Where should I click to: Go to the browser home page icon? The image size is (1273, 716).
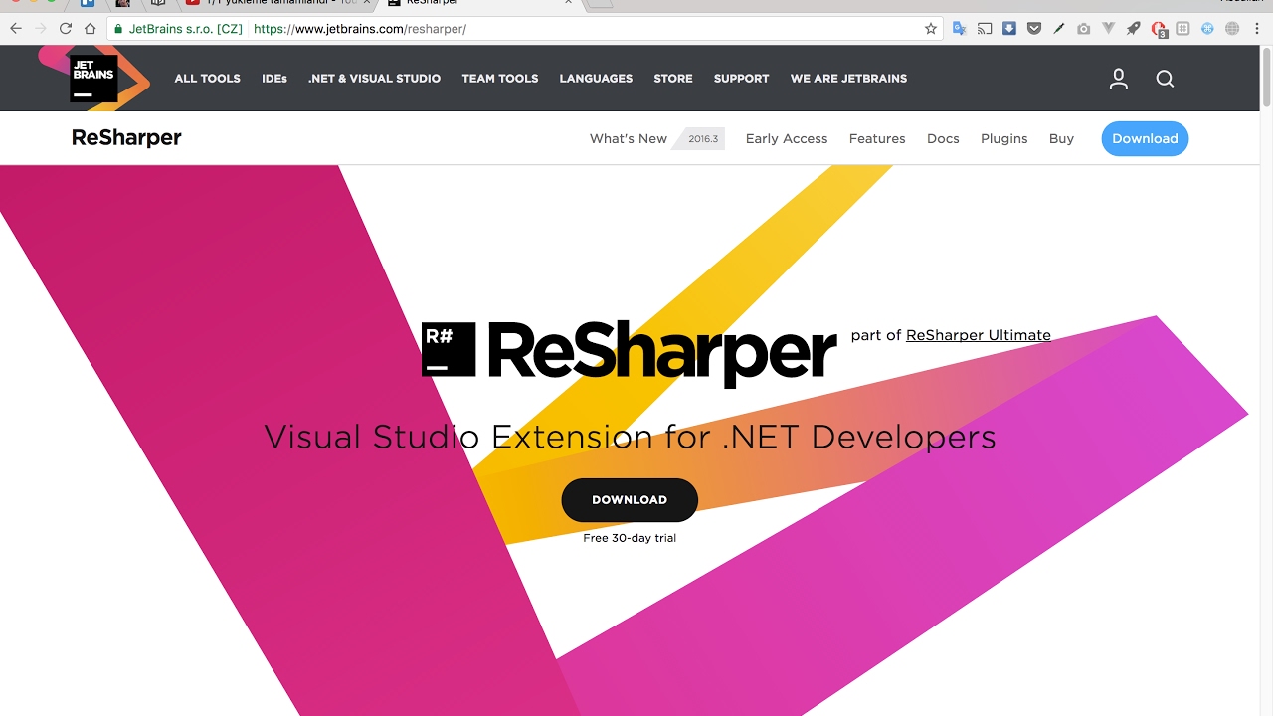click(x=91, y=29)
